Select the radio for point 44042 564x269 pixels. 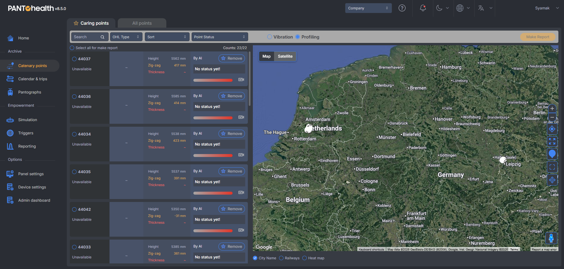[x=74, y=209]
